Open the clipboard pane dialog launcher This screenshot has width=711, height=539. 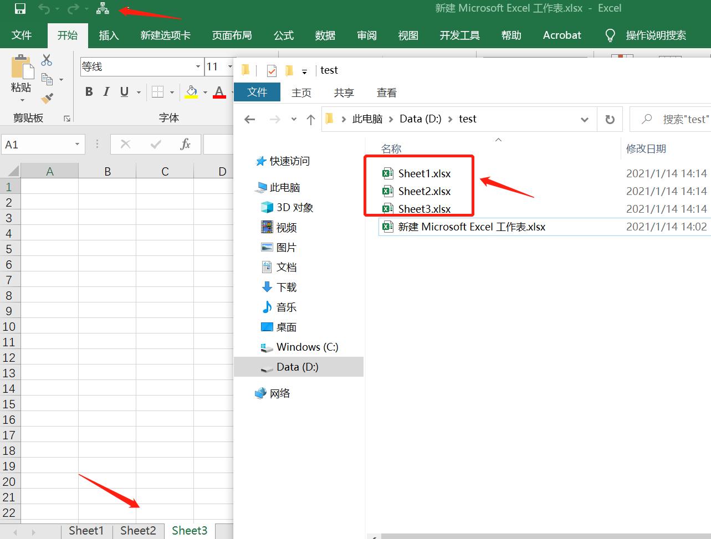[x=67, y=118]
